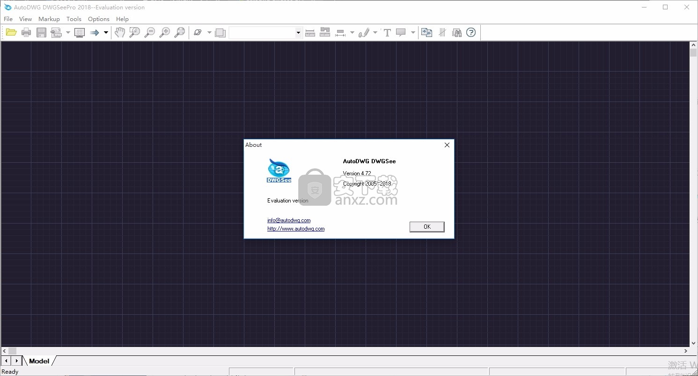
Task: Select the Text markup T tool
Action: (387, 32)
